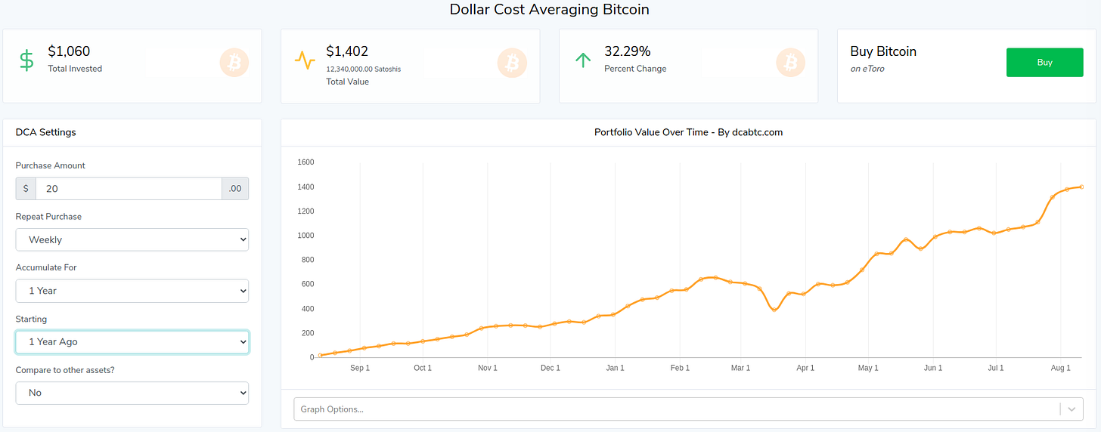The height and width of the screenshot is (432, 1101).
Task: Click the last data point on chart
Action: point(1081,187)
